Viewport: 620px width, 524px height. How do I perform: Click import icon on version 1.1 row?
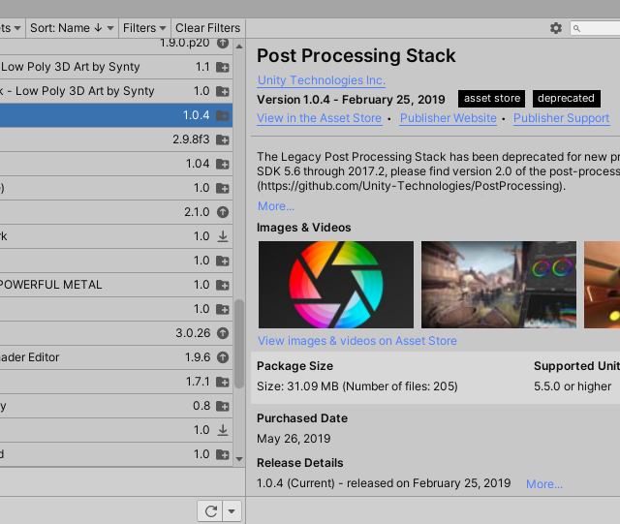click(223, 67)
